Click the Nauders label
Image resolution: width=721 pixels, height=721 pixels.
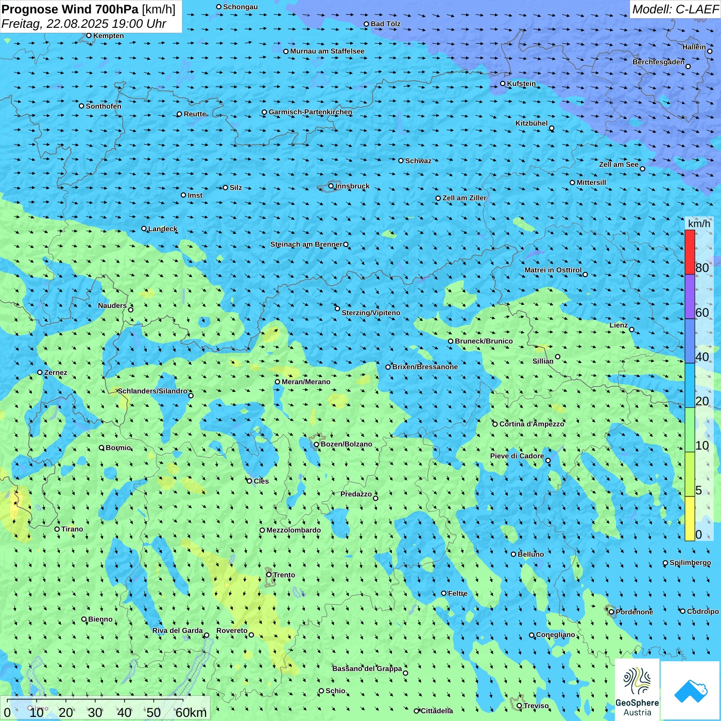[x=112, y=305]
